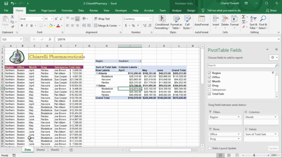The height and width of the screenshot is (158, 282).
Task: Open Format as Table
Action: click(176, 22)
